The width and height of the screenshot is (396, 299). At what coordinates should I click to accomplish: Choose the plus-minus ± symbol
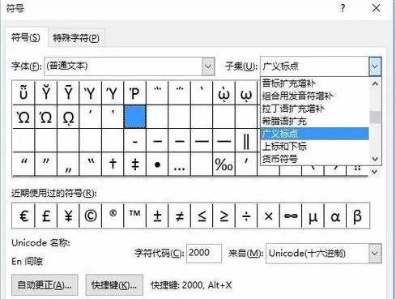pos(157,216)
